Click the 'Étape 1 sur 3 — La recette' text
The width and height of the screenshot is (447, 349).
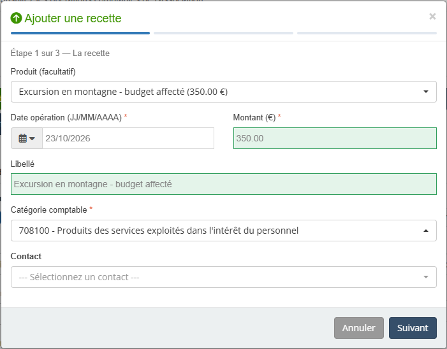(60, 53)
